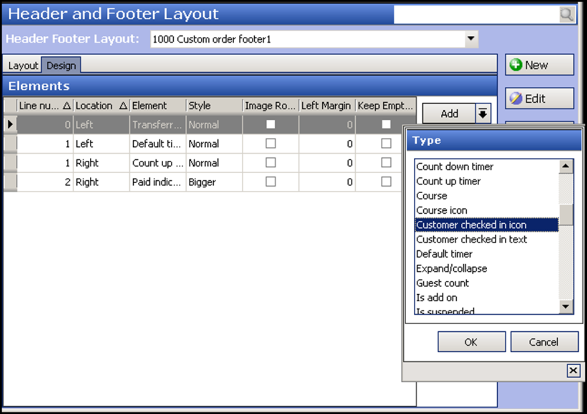Image resolution: width=587 pixels, height=414 pixels.
Task: Click the Style column header
Action: point(214,106)
